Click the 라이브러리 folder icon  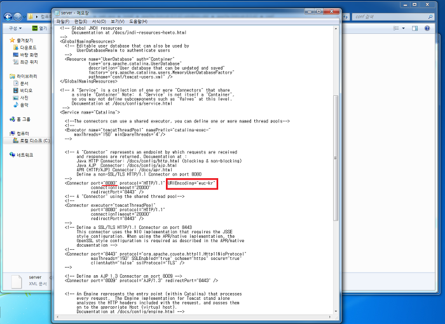pyautogui.click(x=12, y=76)
